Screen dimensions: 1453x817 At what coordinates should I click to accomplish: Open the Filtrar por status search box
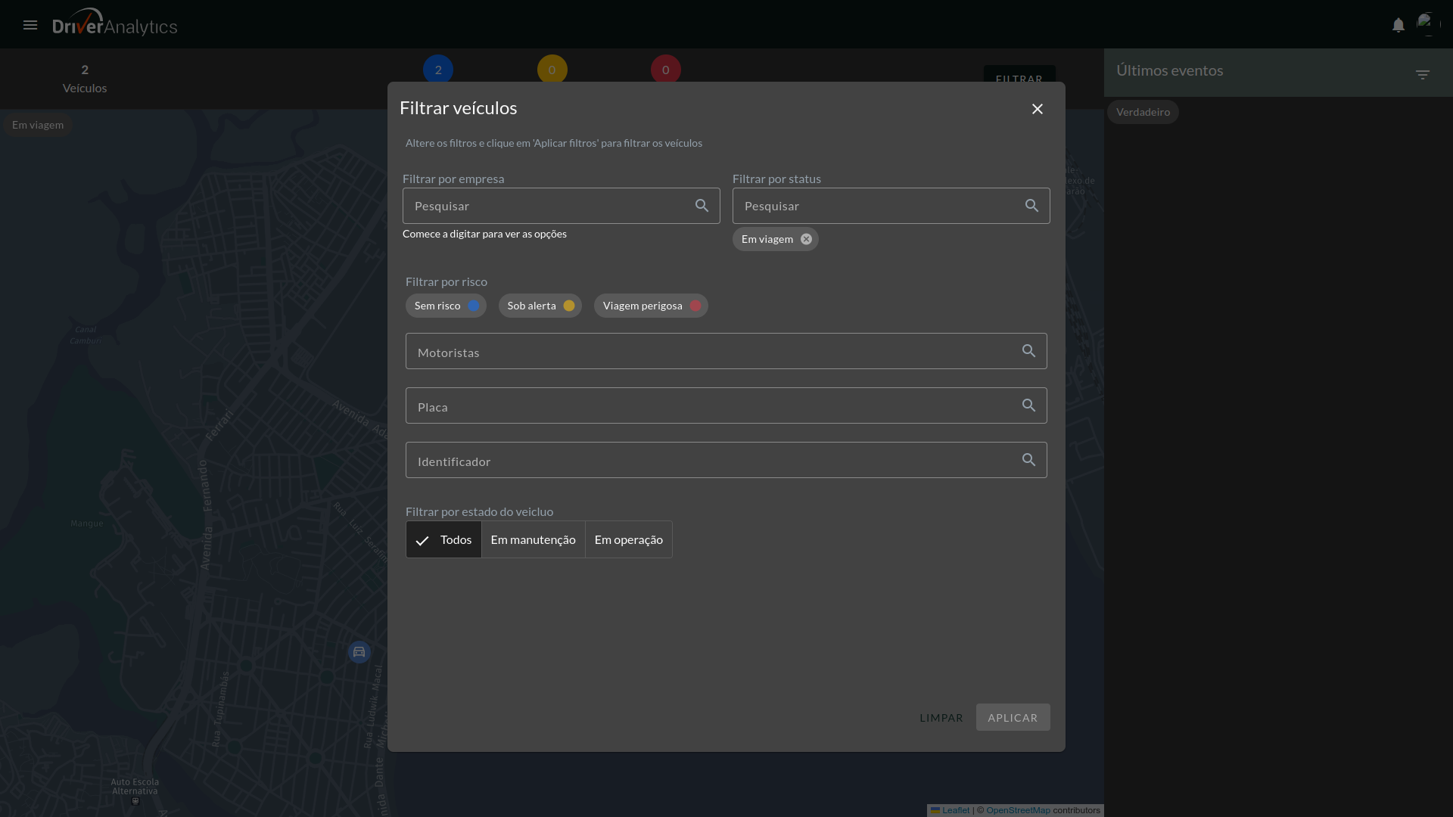pyautogui.click(x=878, y=206)
